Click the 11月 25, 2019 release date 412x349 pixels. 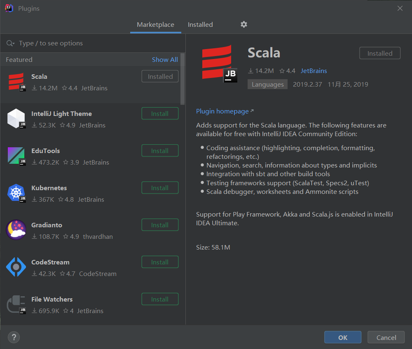pyautogui.click(x=348, y=85)
